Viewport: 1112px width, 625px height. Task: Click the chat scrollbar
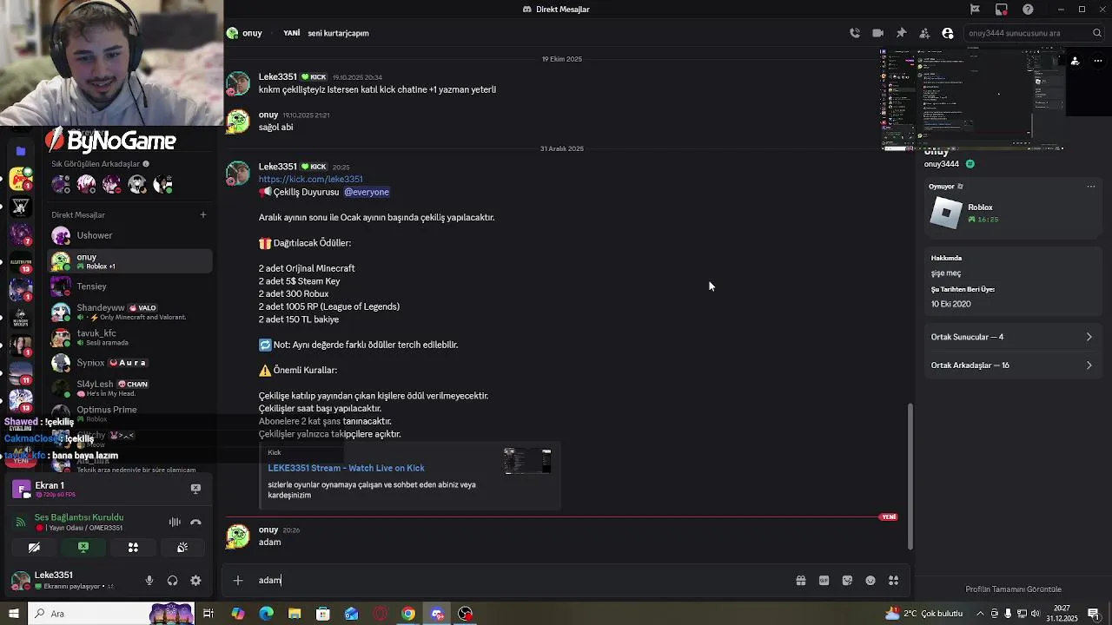(x=910, y=476)
